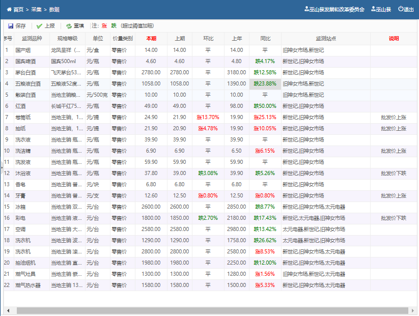419x316 pixels.
Task: Click the 说明 column header
Action: pos(394,39)
